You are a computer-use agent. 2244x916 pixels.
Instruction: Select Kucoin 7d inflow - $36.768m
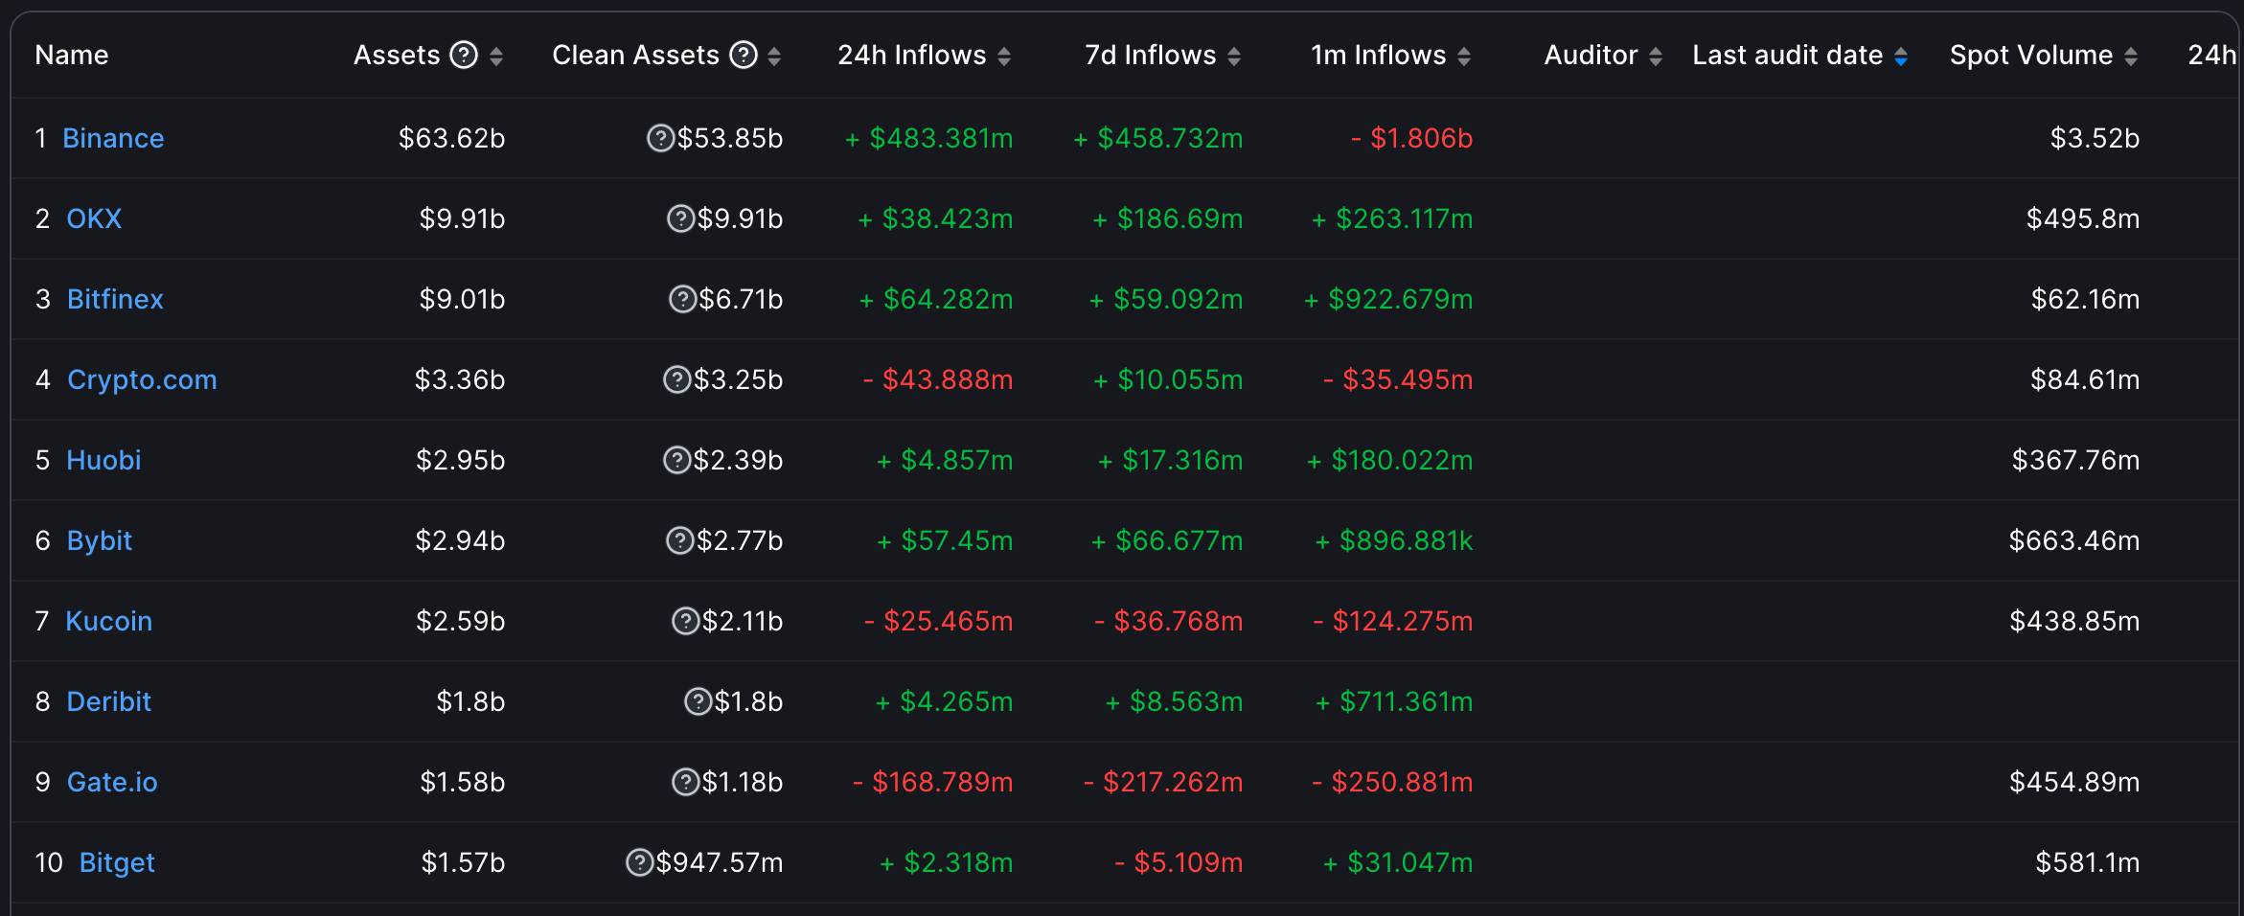(x=1169, y=621)
